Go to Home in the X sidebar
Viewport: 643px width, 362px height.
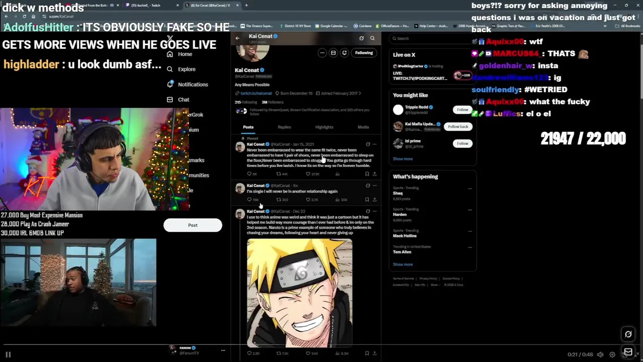tap(179, 54)
